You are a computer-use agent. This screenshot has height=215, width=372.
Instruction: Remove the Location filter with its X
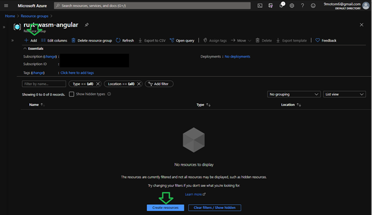tap(139, 84)
